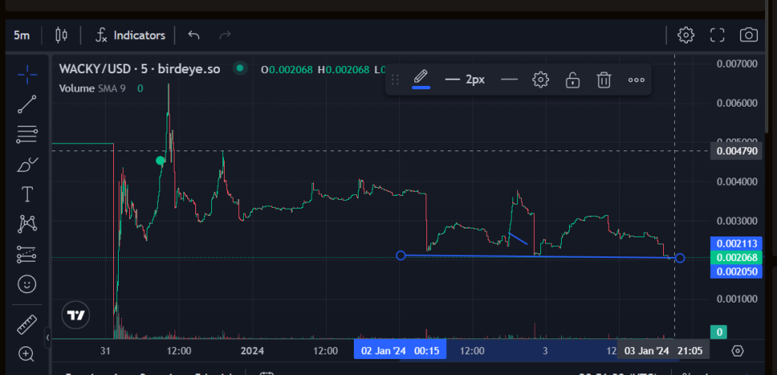Select the brush drawing tool
This screenshot has width=777, height=375.
(x=27, y=165)
